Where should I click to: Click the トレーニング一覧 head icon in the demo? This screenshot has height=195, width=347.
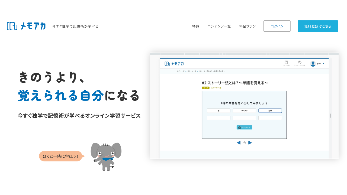point(300,63)
